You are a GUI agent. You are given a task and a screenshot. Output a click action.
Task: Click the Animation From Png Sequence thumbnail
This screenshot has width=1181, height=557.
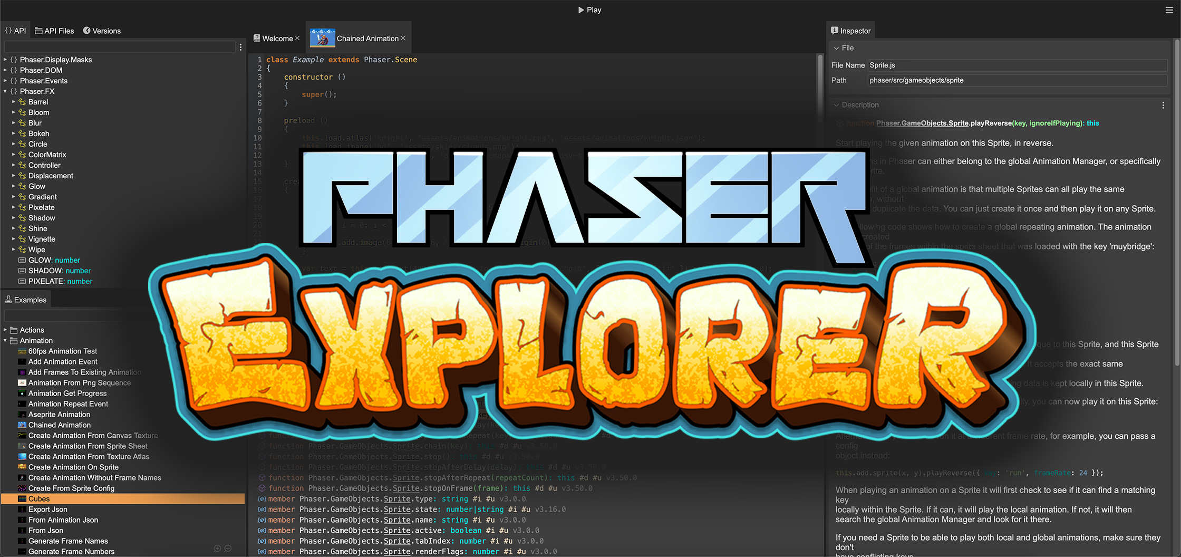pos(22,382)
